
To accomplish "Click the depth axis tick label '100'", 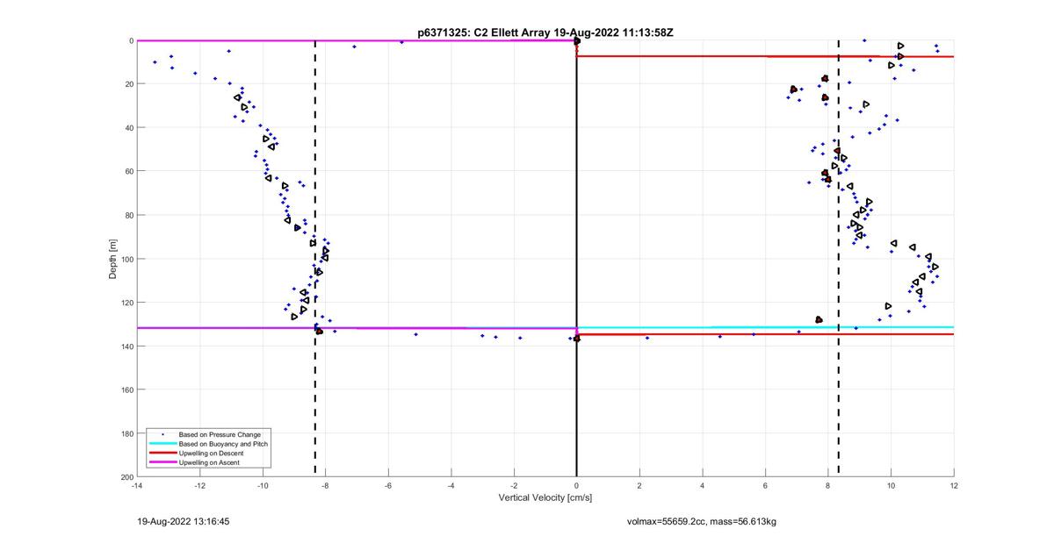I will [126, 258].
